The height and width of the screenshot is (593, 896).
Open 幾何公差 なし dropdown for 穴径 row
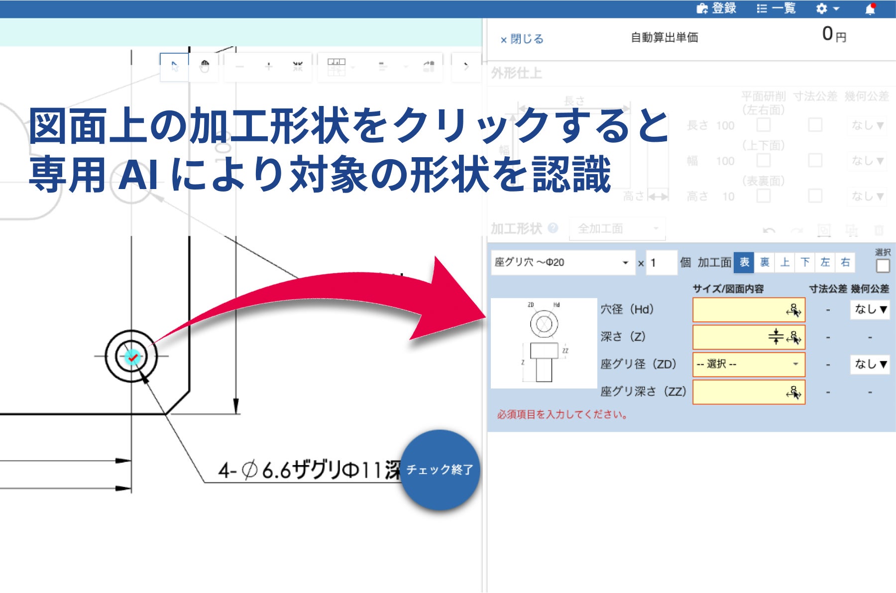pyautogui.click(x=870, y=309)
